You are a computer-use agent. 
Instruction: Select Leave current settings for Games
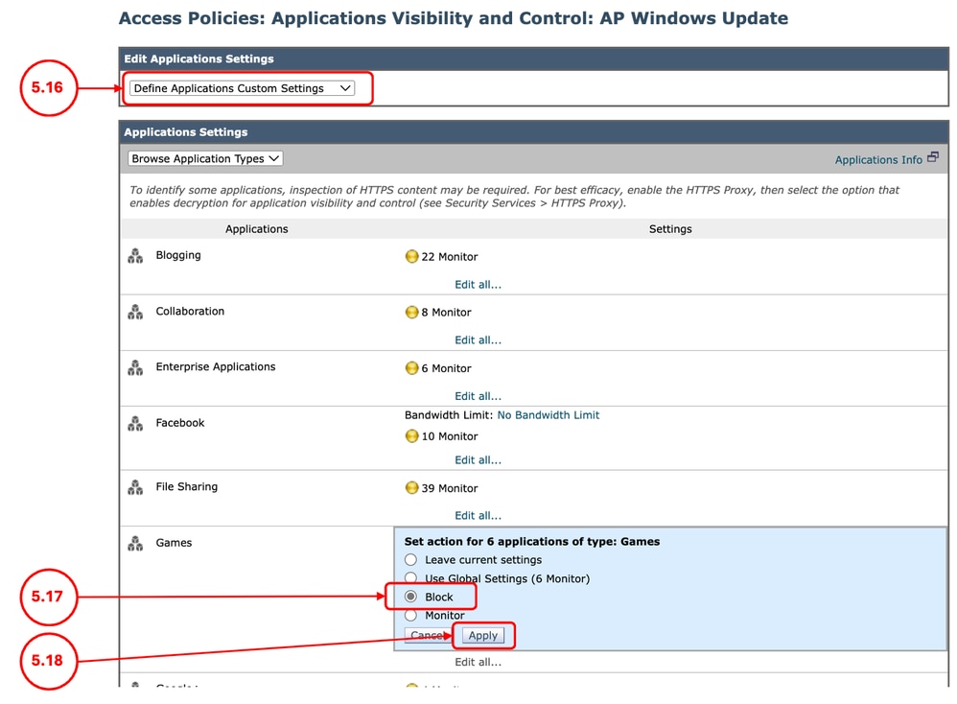pyautogui.click(x=410, y=559)
